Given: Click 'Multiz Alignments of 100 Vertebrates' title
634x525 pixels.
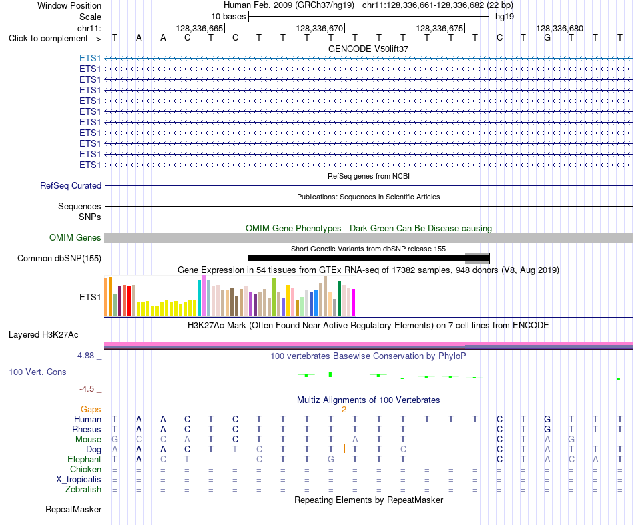Looking at the screenshot, I should (368, 400).
